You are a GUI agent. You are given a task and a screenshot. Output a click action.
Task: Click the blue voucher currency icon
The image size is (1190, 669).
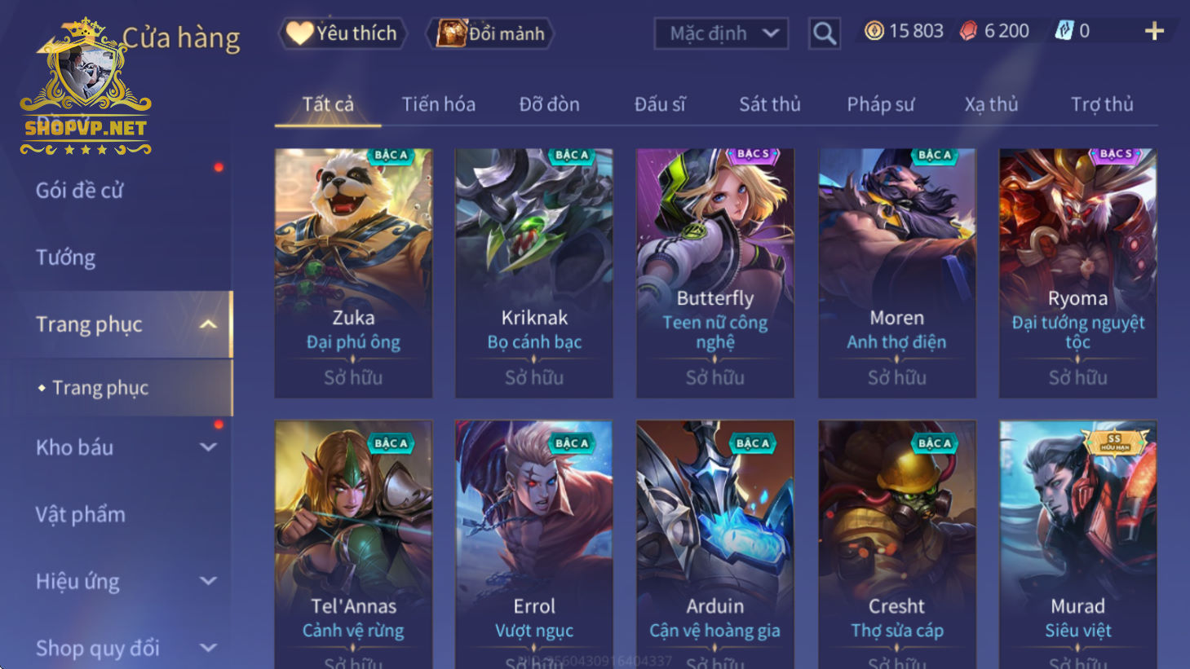1064,31
